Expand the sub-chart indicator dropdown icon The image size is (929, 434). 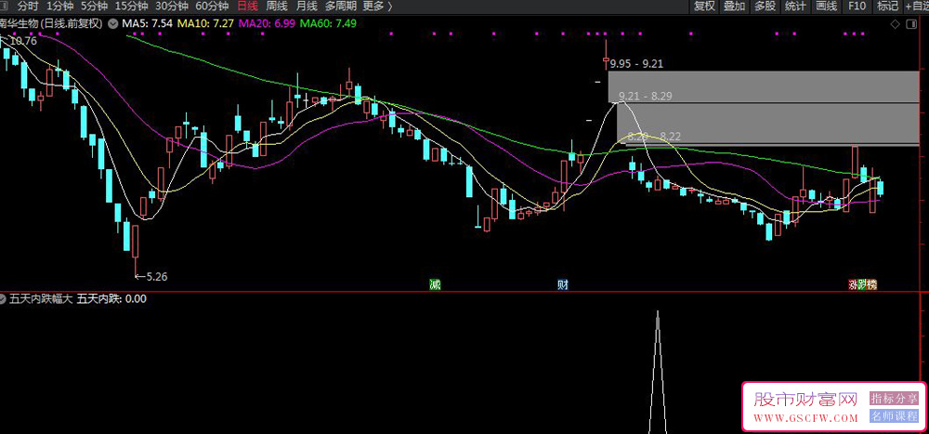[x=3, y=299]
